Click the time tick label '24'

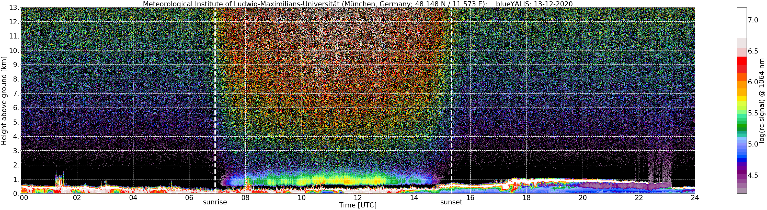[x=695, y=198]
